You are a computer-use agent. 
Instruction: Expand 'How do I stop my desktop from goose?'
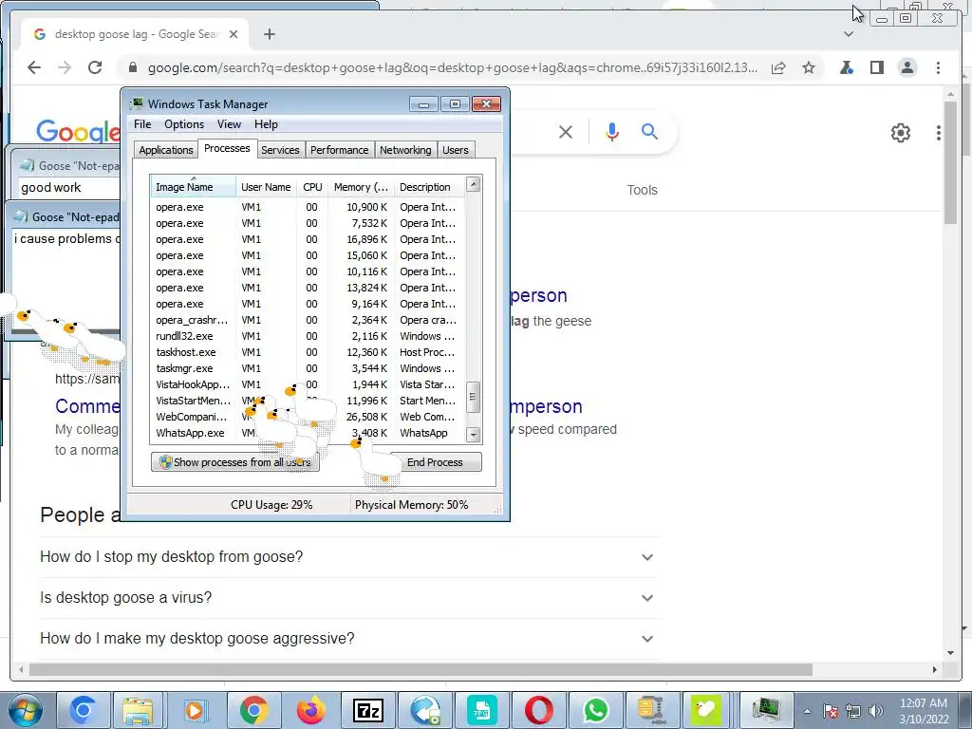(347, 556)
